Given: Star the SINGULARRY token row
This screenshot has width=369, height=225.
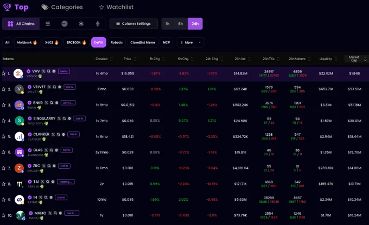Looking at the screenshot, I should (x=4, y=121).
